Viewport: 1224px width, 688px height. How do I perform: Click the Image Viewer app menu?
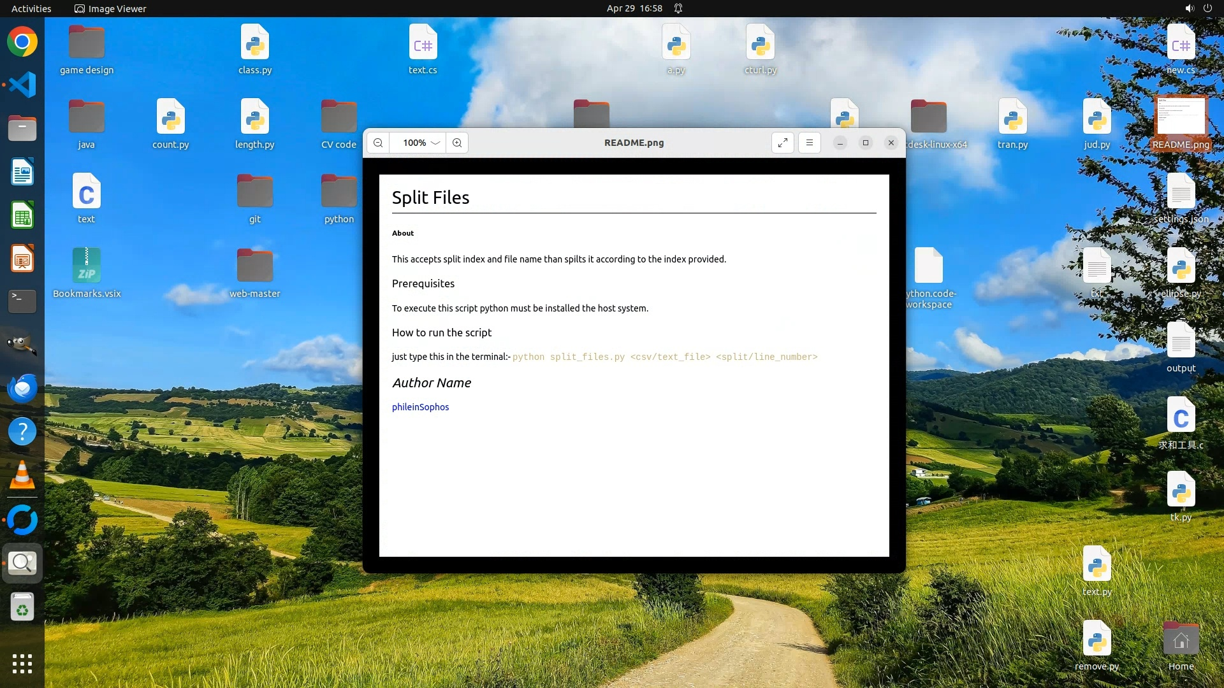110,8
